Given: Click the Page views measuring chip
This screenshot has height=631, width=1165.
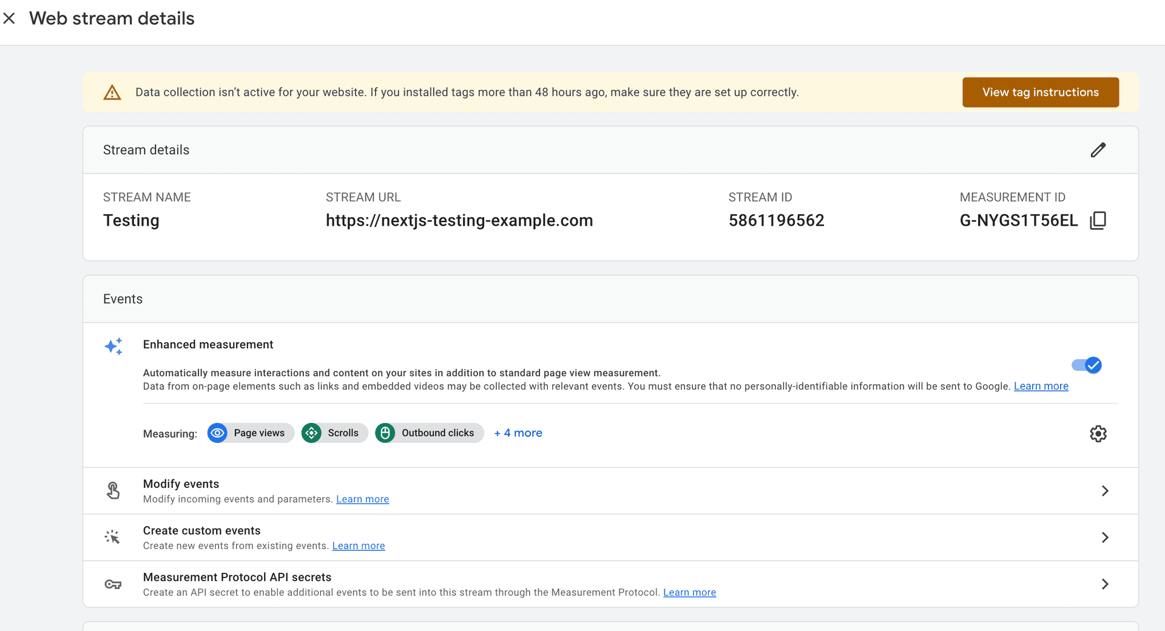Looking at the screenshot, I should [251, 433].
